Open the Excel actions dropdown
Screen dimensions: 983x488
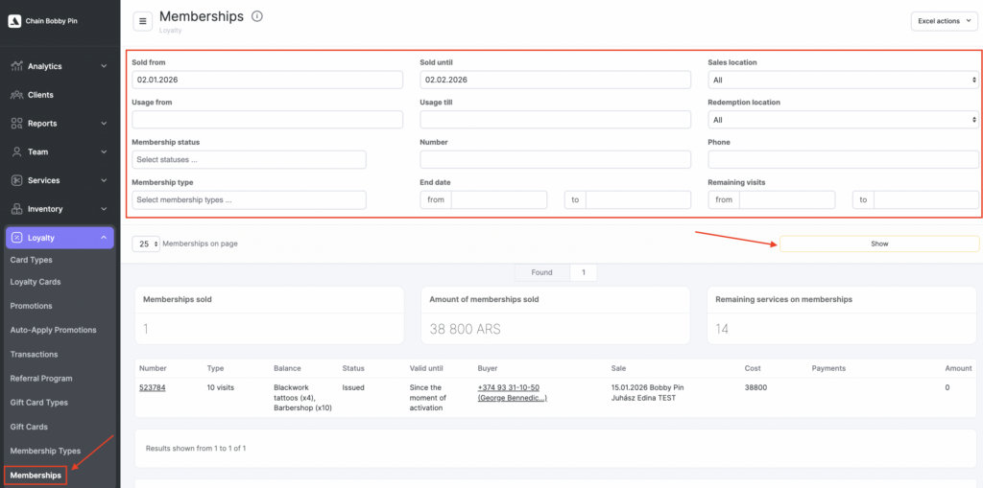(x=945, y=21)
